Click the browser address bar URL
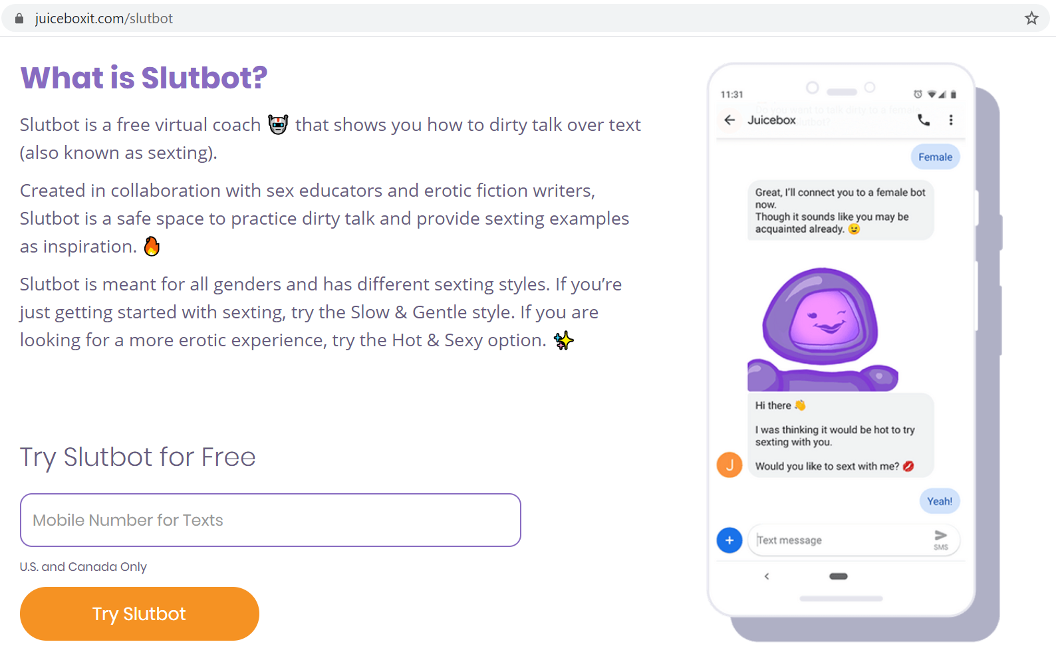 (x=104, y=19)
